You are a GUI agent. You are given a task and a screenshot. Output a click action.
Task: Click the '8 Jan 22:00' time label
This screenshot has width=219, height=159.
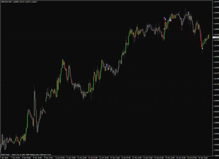click(x=49, y=158)
